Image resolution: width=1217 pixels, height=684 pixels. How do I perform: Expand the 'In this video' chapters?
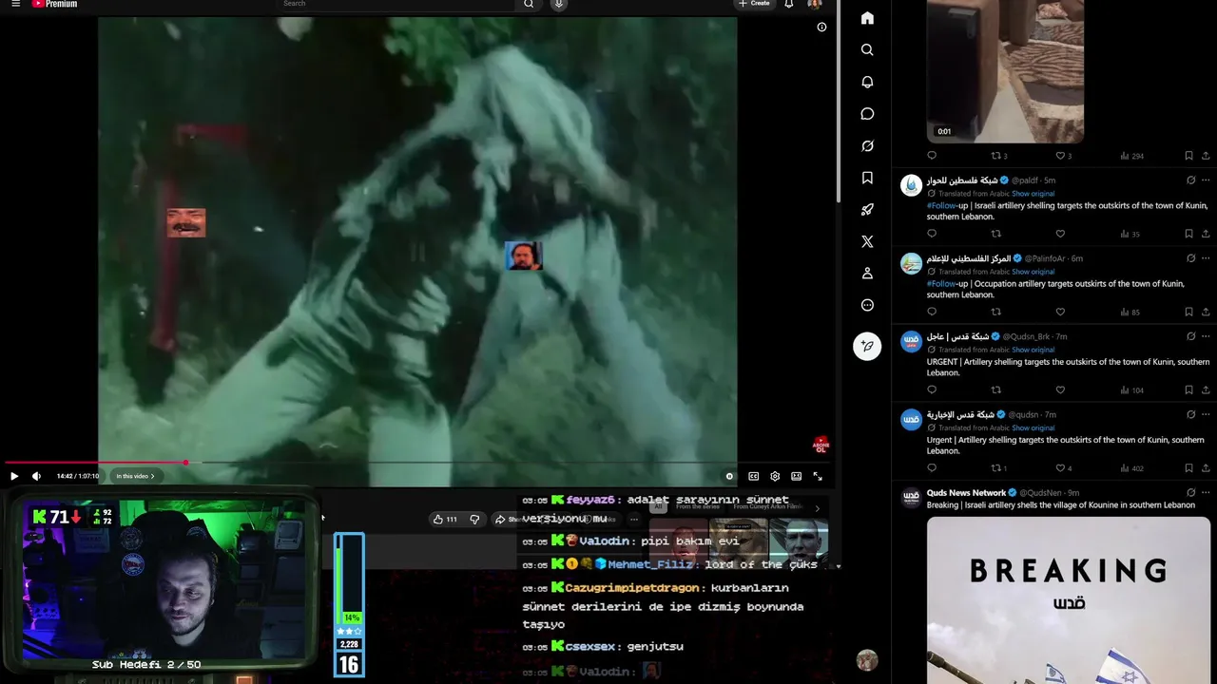pos(135,476)
